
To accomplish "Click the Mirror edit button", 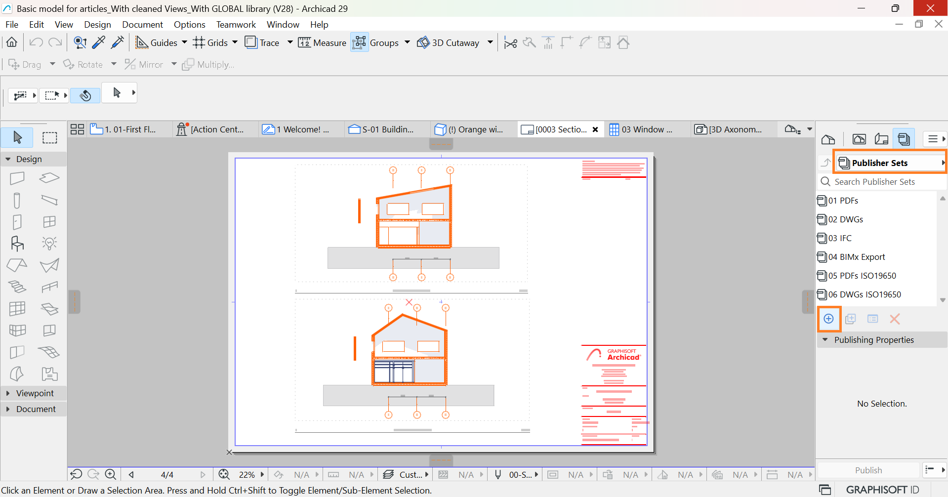I will (x=144, y=64).
